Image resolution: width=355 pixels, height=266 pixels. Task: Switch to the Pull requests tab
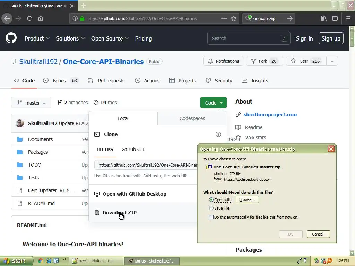106,81
